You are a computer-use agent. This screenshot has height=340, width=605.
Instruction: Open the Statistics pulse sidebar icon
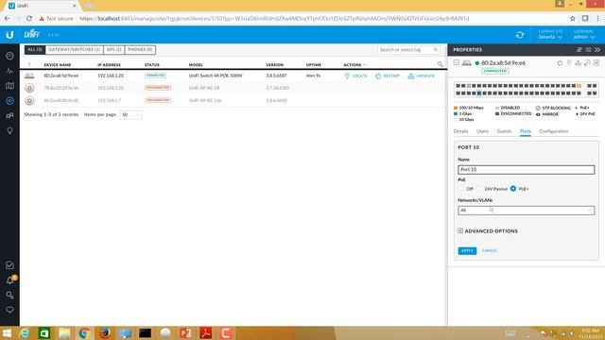9,71
